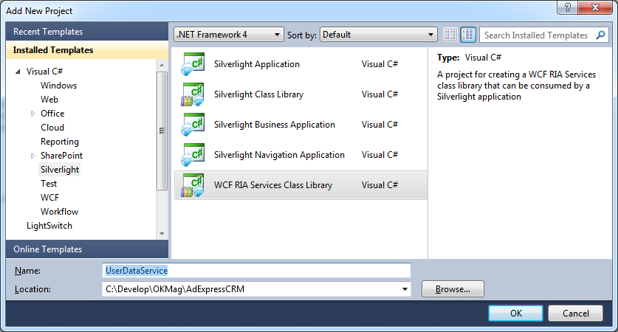618x332 pixels.
Task: Click the 'WCF RIA Services Class Library' name
Action: click(x=273, y=185)
